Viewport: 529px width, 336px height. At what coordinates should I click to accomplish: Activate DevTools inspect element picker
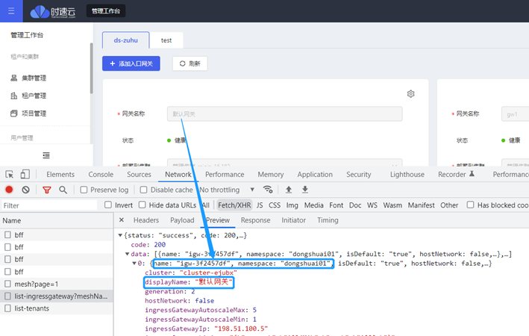point(10,174)
